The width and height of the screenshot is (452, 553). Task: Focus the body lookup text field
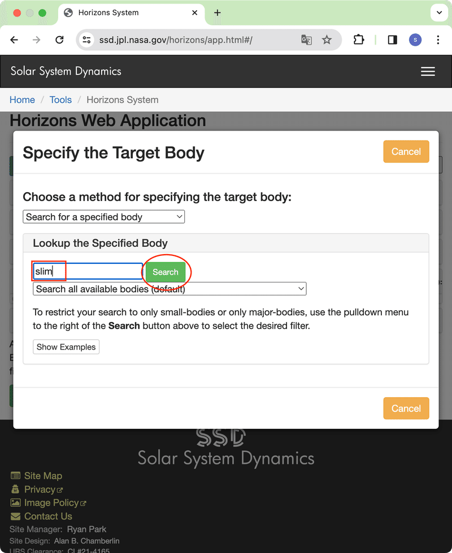(x=88, y=272)
